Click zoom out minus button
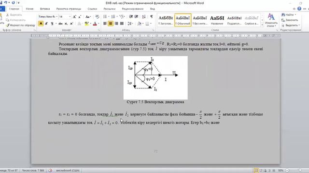Viewport: 309px width, 173px height. coord(287,171)
